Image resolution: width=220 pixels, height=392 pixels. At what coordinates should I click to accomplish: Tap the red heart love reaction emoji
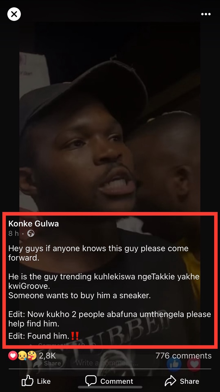coord(13,356)
